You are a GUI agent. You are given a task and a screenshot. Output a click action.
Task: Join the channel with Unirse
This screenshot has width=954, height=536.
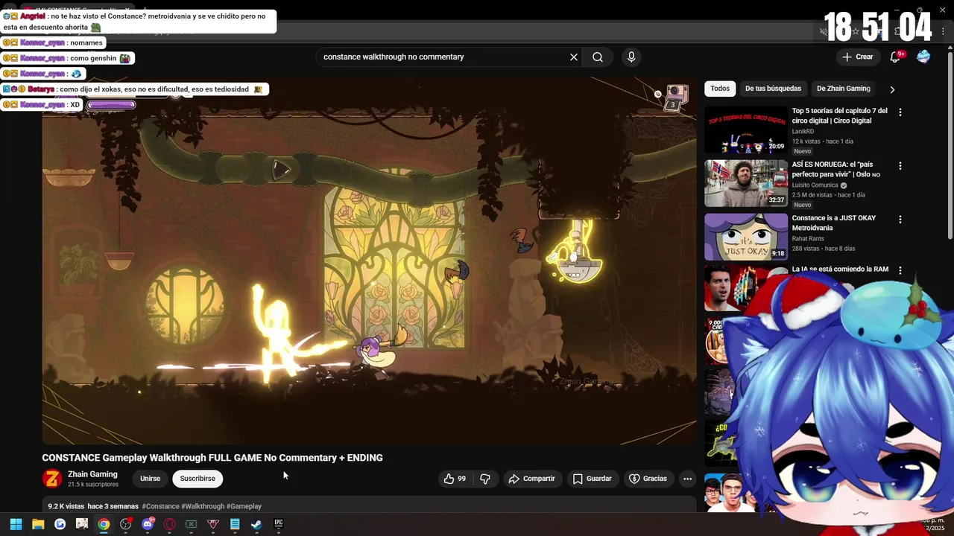pos(150,479)
